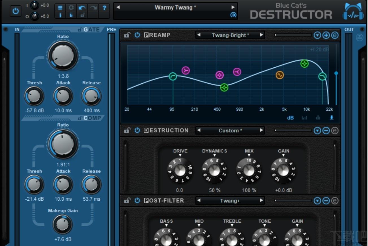Open the POST-FILTER section dropdown menu circle
Viewport: 368px width, 246px height.
click(317, 201)
